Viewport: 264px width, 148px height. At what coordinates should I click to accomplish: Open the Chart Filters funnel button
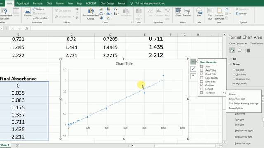coord(193,76)
